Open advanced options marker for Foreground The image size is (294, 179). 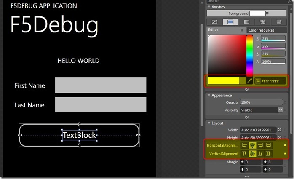[267, 13]
